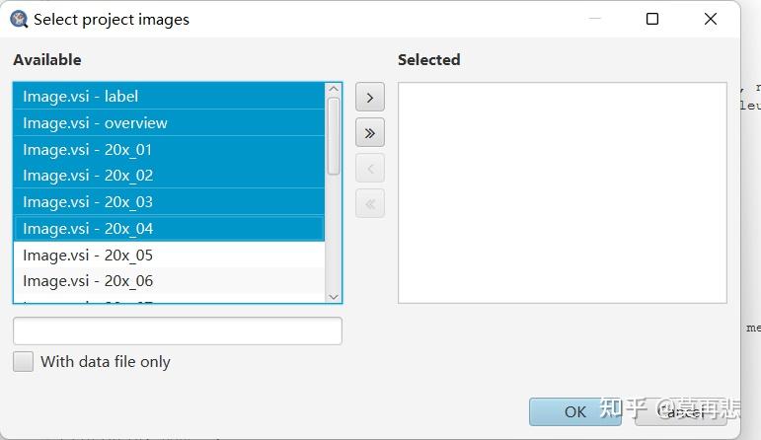Click the double left arrow remove-all button
Viewport: 761px width, 440px height.
click(369, 203)
